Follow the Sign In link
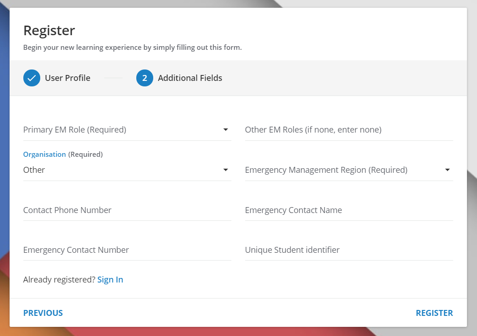 [110, 280]
